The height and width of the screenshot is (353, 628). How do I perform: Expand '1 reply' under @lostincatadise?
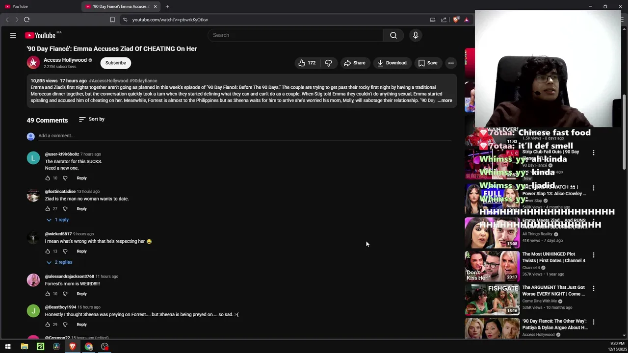click(57, 220)
